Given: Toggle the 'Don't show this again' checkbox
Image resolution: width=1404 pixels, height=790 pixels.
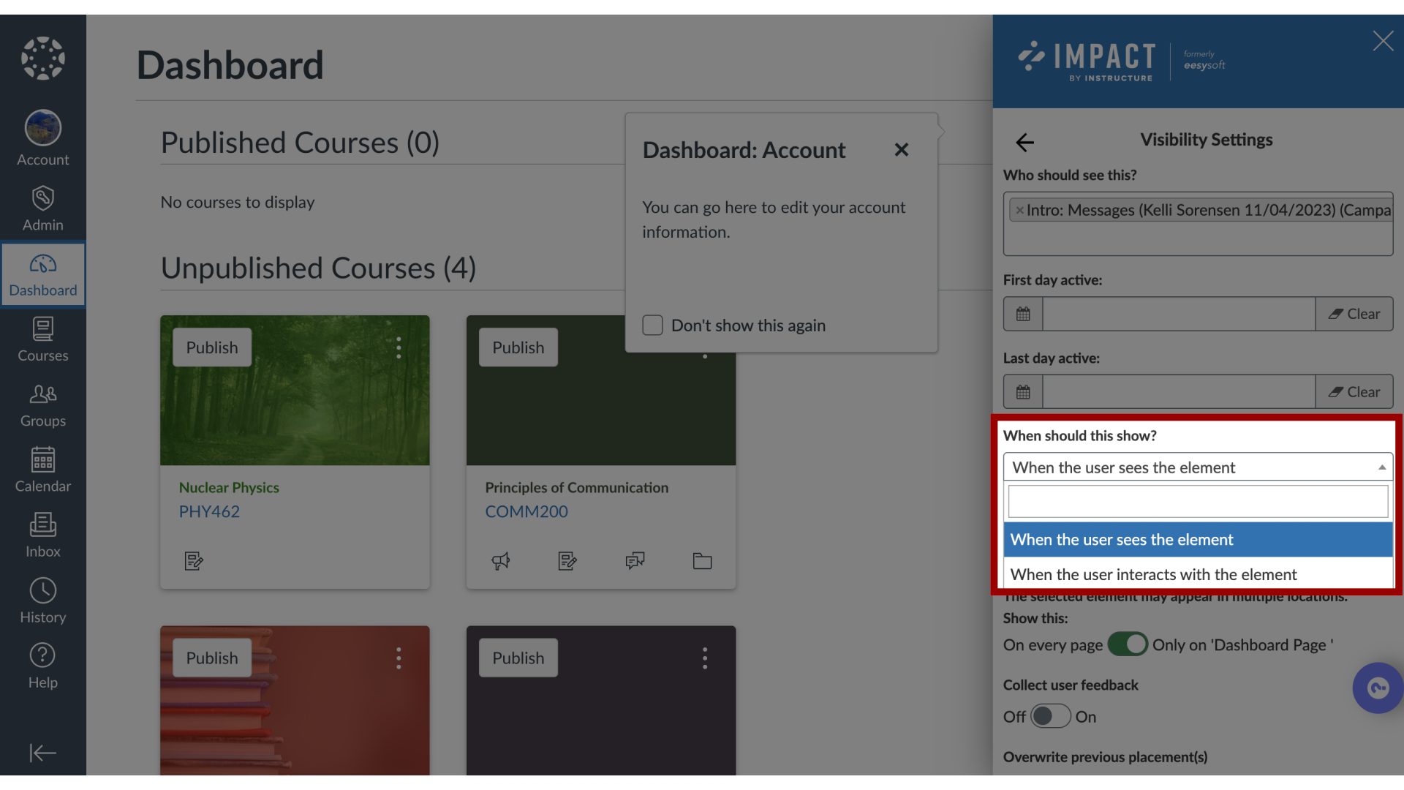Looking at the screenshot, I should click(652, 324).
